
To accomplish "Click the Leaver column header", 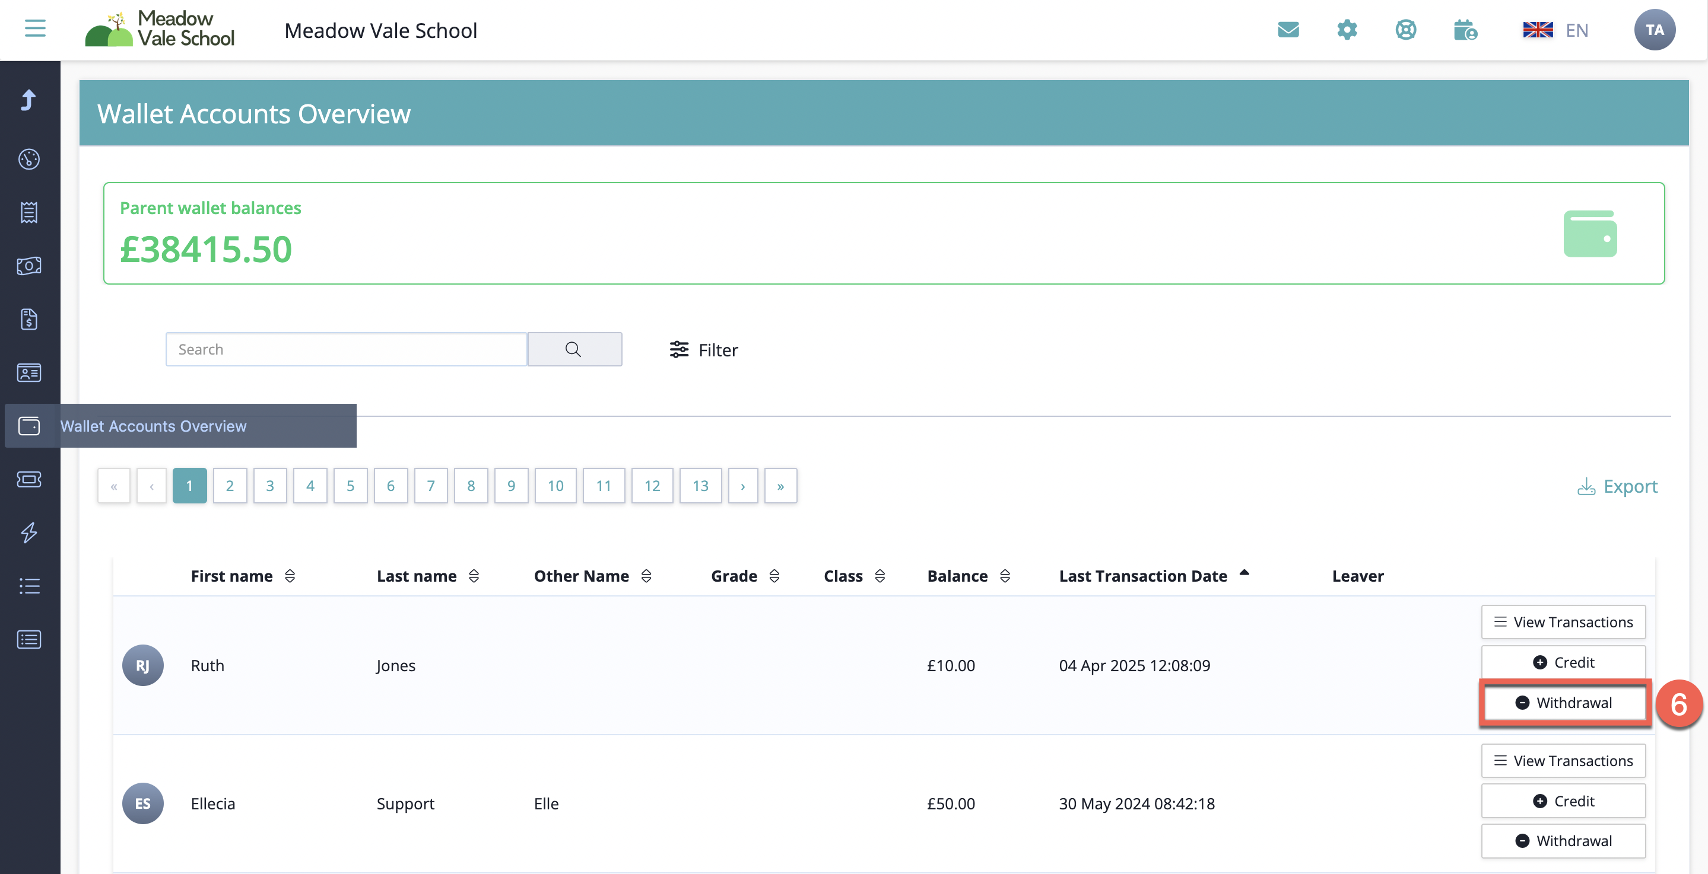I will 1357,576.
